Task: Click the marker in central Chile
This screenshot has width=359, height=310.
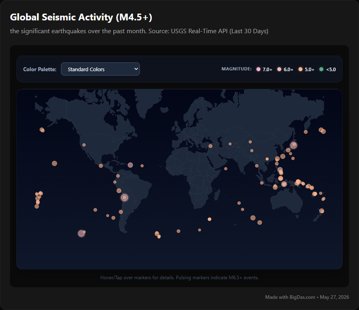Action: tap(121, 212)
